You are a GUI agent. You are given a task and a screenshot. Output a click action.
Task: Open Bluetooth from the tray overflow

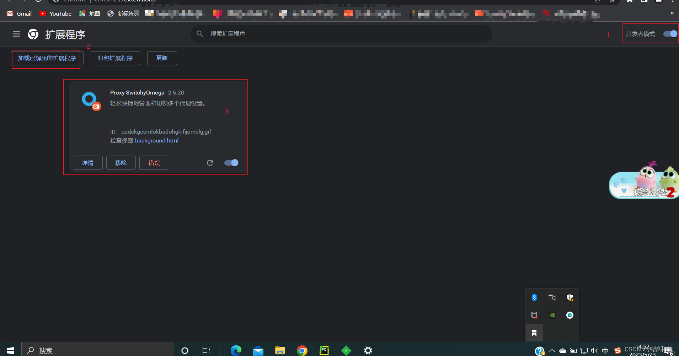[x=534, y=297]
